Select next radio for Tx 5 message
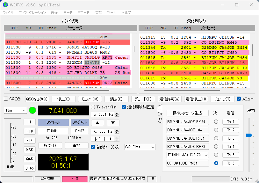The width and height of the screenshot is (259, 183). tap(216, 155)
